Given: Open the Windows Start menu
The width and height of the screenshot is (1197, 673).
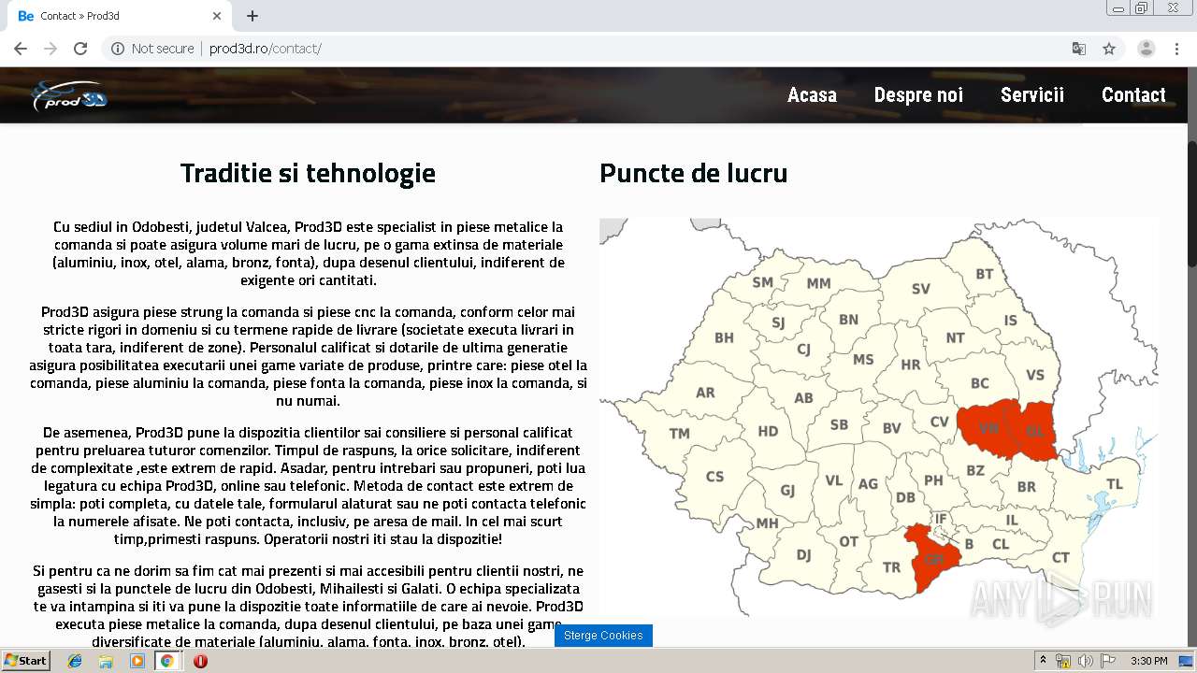Looking at the screenshot, I should tap(25, 661).
